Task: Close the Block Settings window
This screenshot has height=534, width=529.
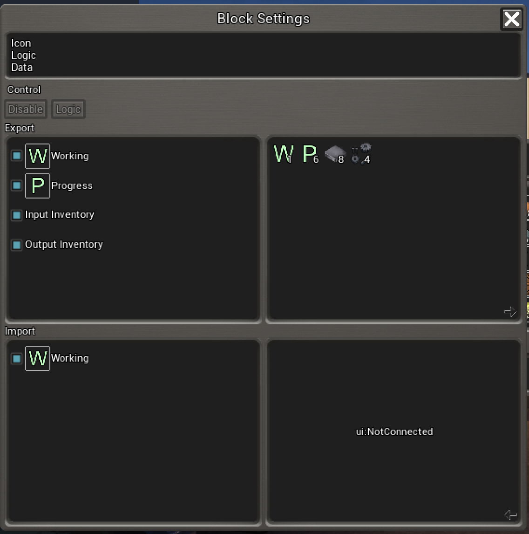Action: coord(511,20)
